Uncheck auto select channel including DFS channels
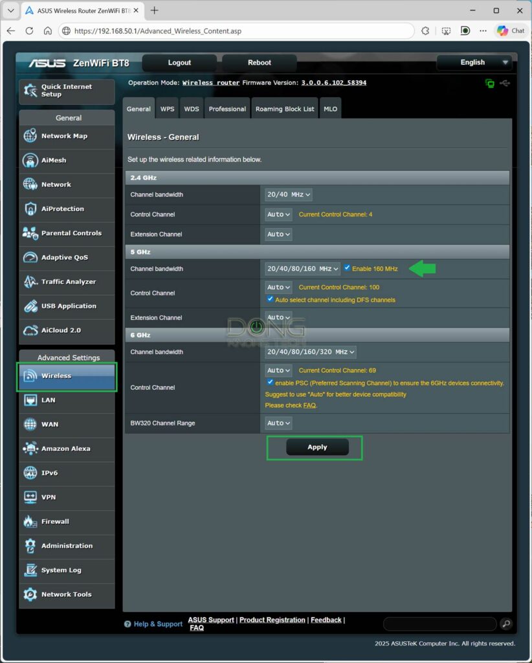This screenshot has width=532, height=663. [270, 298]
